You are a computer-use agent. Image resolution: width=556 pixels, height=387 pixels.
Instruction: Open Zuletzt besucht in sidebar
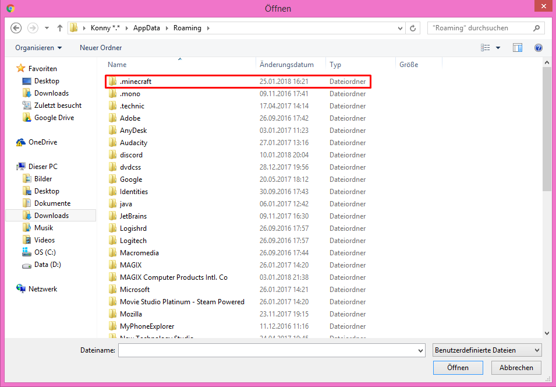point(52,105)
